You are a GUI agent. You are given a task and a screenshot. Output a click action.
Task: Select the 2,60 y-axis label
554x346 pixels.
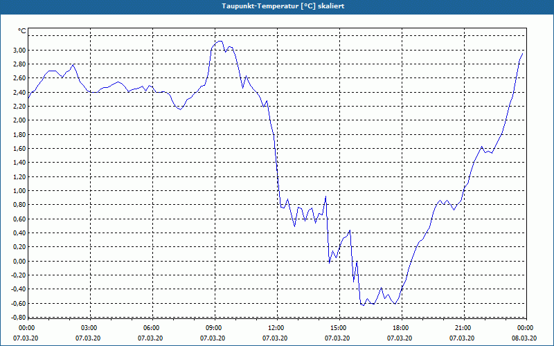click(x=19, y=78)
